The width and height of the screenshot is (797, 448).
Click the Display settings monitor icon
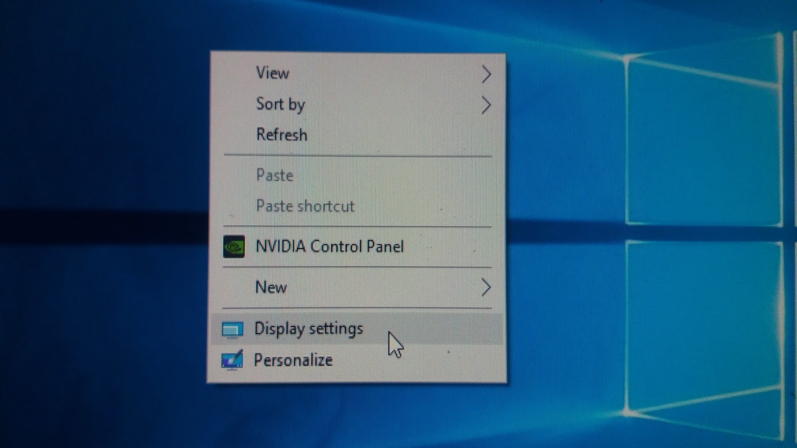tap(232, 330)
